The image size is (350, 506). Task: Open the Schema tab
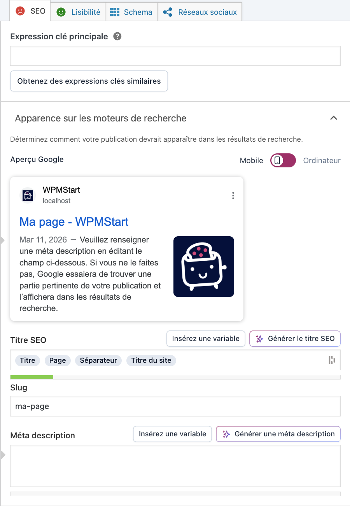(x=131, y=12)
